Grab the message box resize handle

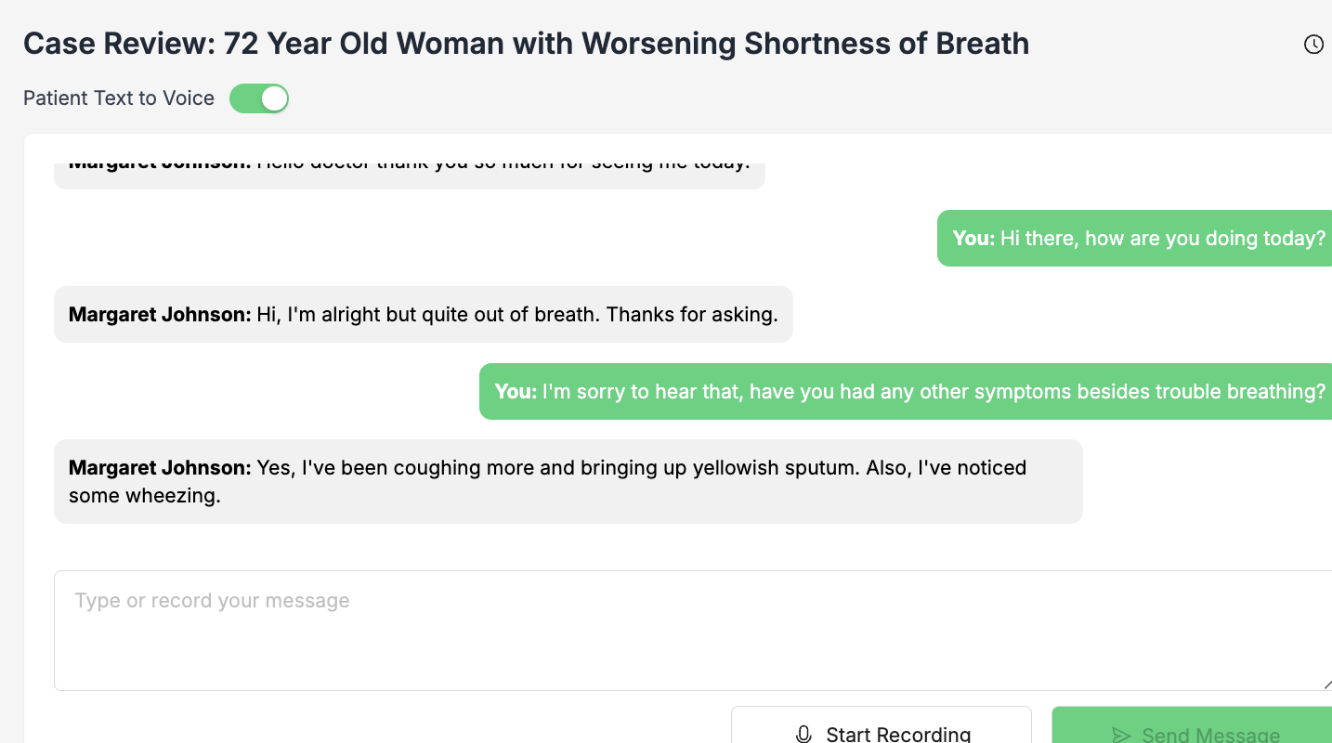click(1327, 684)
